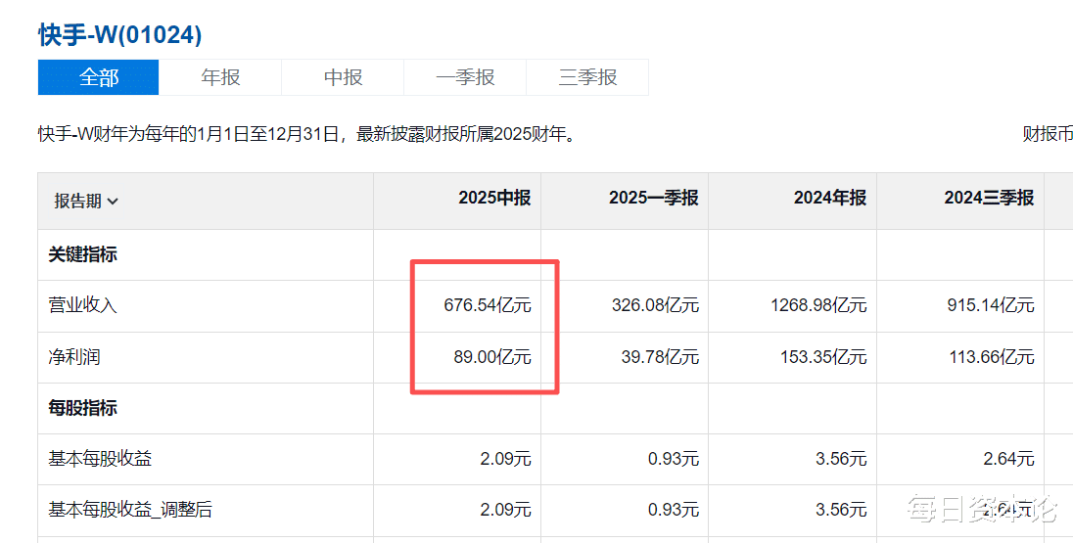Click 2.09元 in the 基本每股收益_调整后 row
This screenshot has height=543, width=1073.
tap(506, 510)
